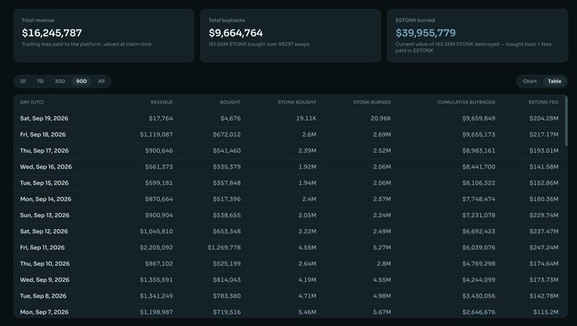The height and width of the screenshot is (326, 577).
Task: Select the Sun, Sep 13, 2026 row date
Action: pos(44,216)
